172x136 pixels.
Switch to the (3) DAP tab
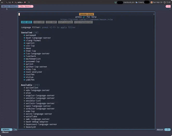(51, 22)
